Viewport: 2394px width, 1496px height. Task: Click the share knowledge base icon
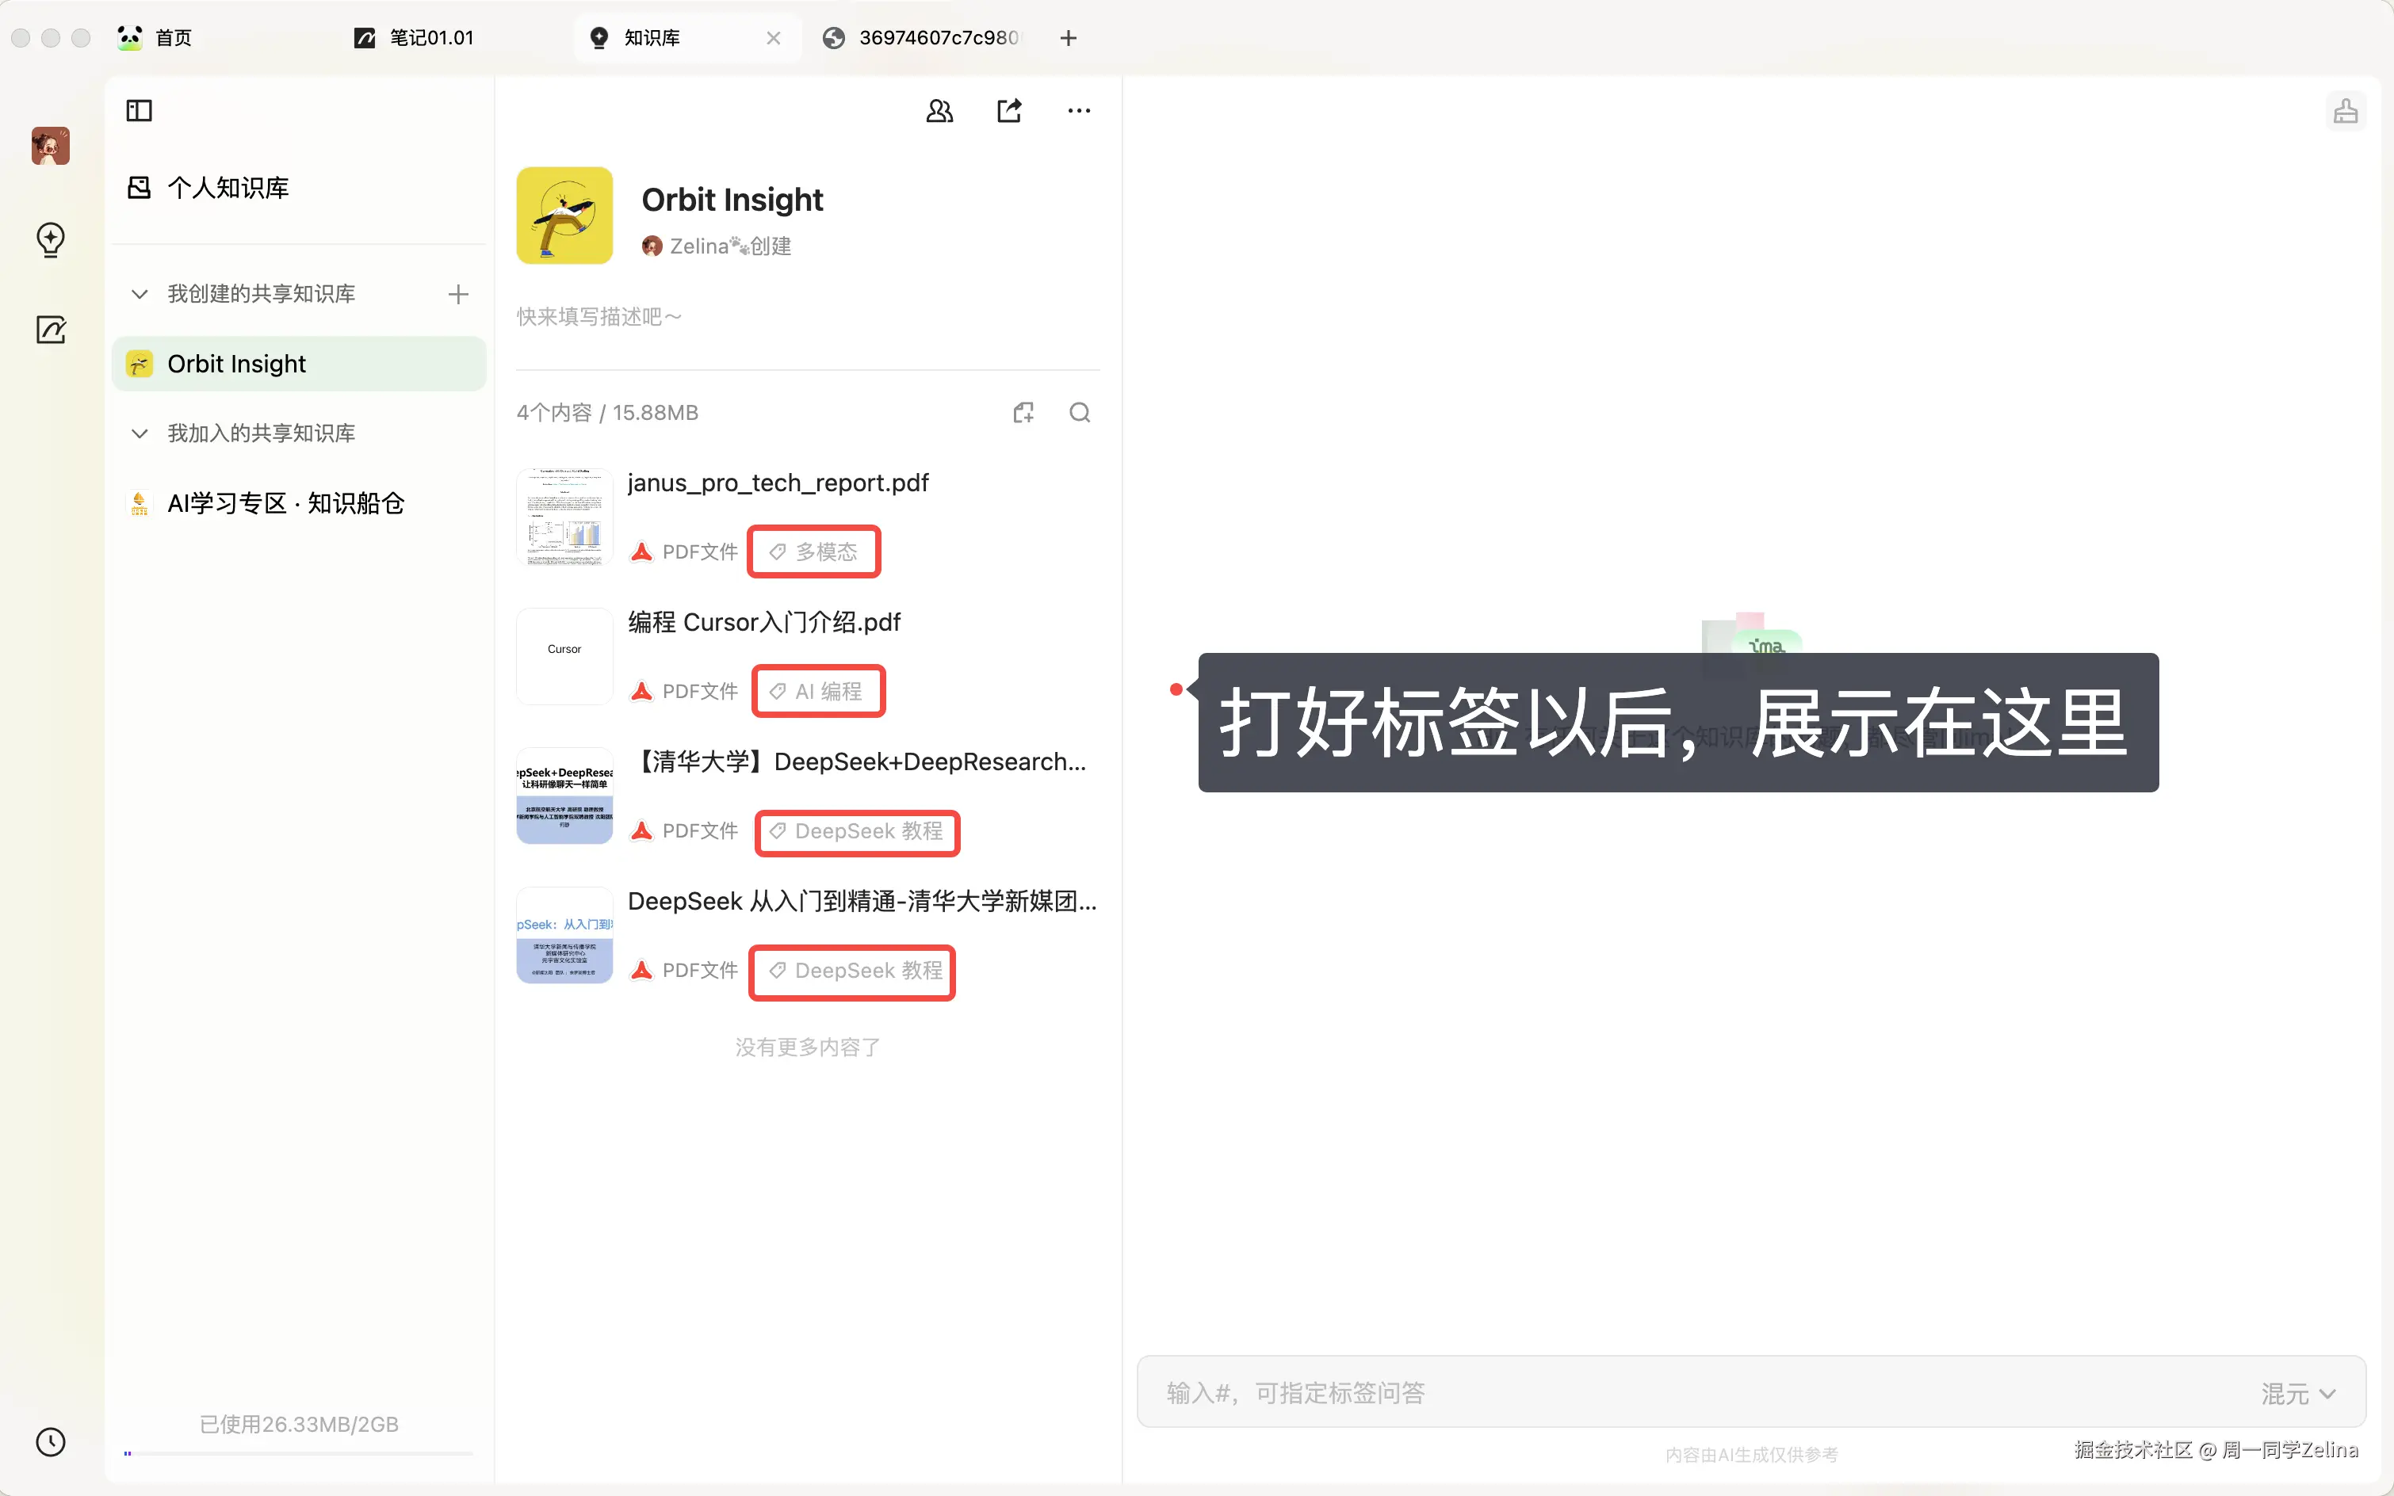1008,111
